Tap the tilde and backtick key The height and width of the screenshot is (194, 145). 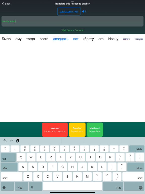pyautogui.click(x=5, y=149)
